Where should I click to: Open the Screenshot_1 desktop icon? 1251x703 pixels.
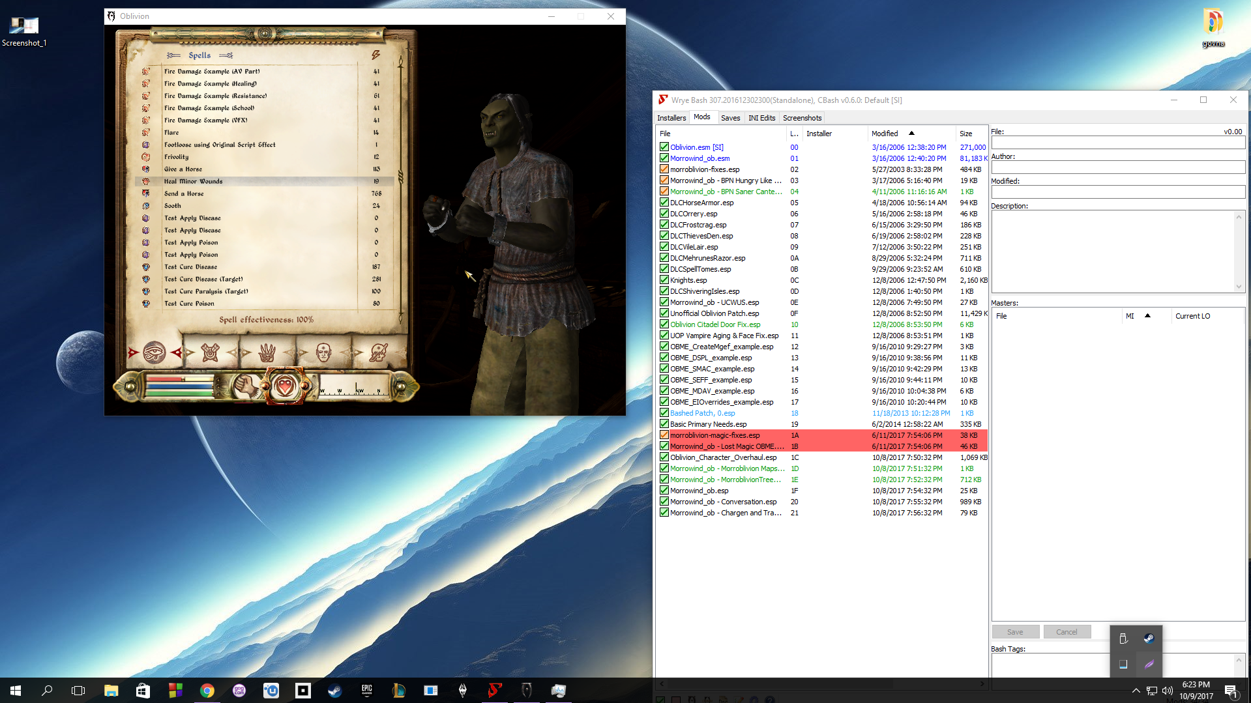click(24, 31)
